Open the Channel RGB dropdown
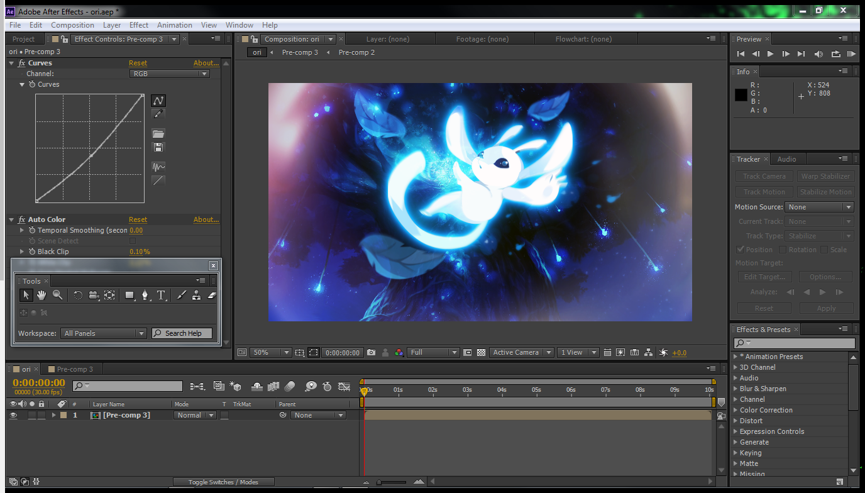The image size is (865, 493). pyautogui.click(x=170, y=74)
